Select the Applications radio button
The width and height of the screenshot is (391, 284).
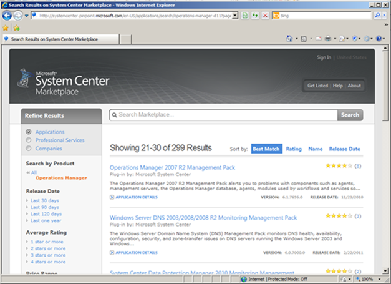pos(29,132)
